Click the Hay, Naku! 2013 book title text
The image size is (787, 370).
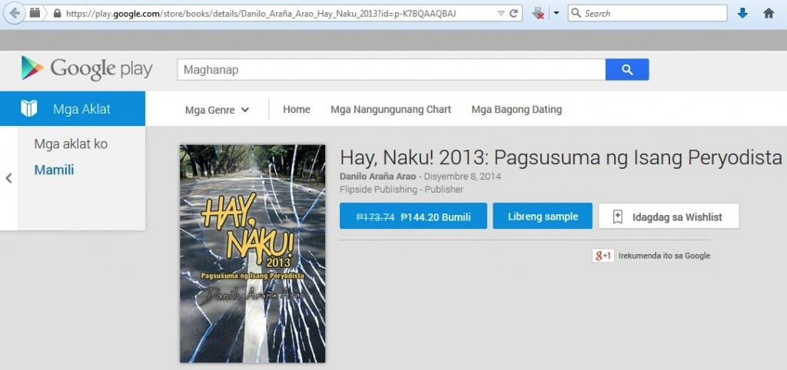click(560, 158)
